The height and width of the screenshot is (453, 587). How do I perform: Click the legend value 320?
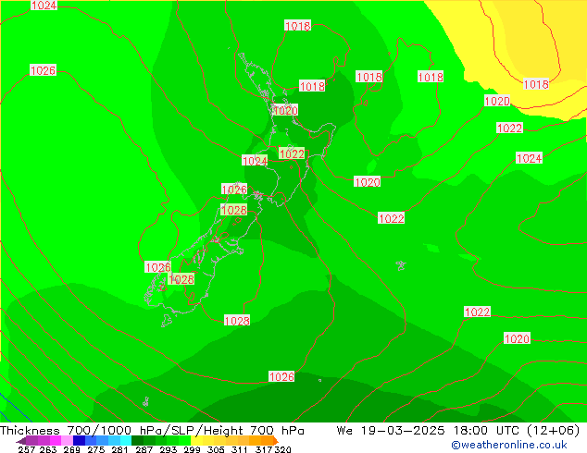click(282, 449)
